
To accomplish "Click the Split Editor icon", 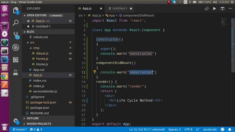I will coord(223,8).
